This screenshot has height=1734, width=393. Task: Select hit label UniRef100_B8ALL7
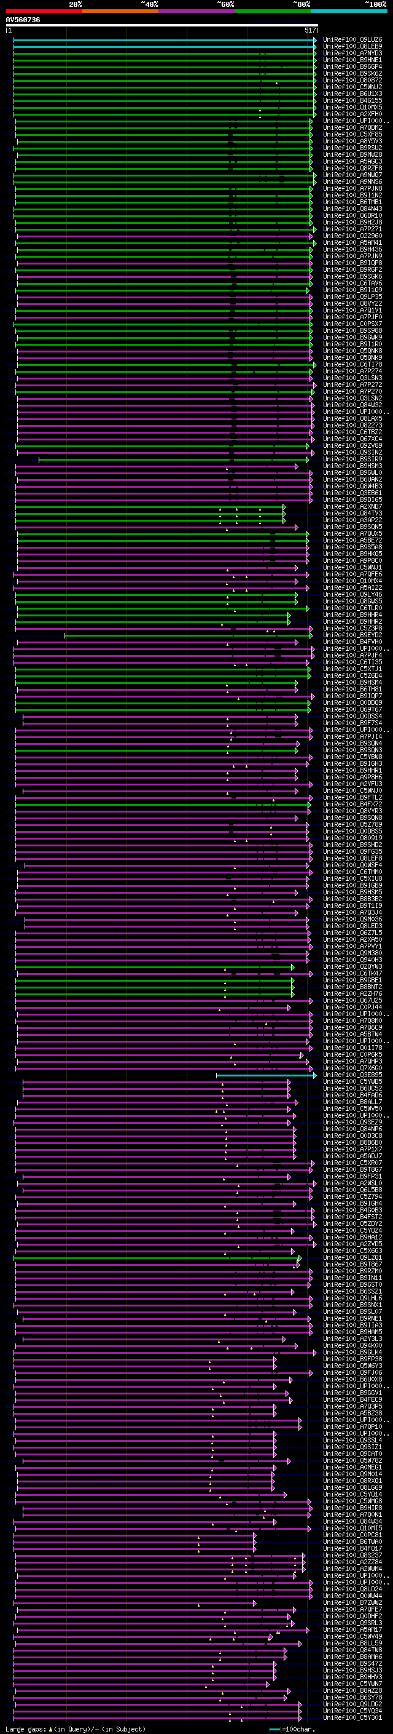352,1102
